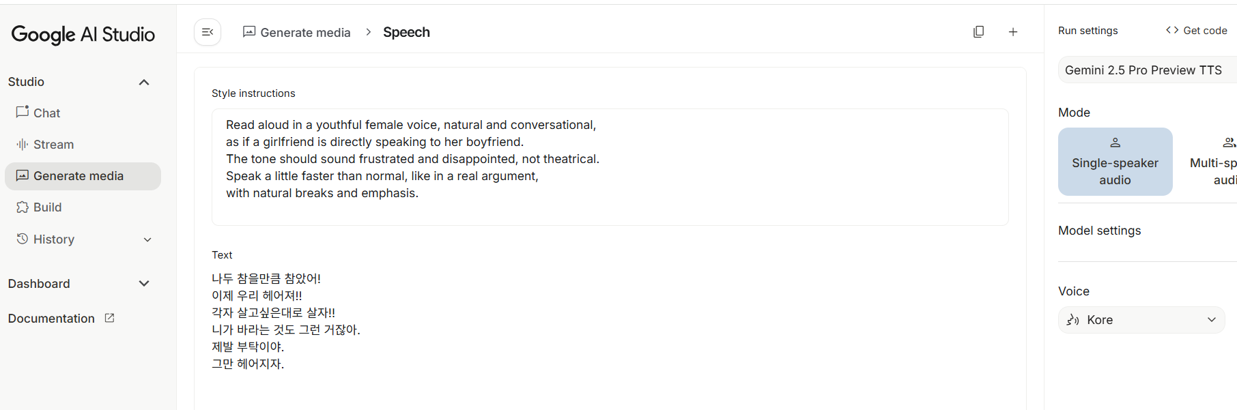
Task: Click the Get code brackets icon
Action: (x=1172, y=30)
